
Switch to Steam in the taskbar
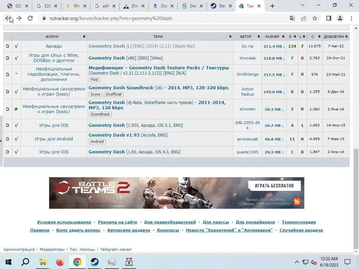pos(94,262)
